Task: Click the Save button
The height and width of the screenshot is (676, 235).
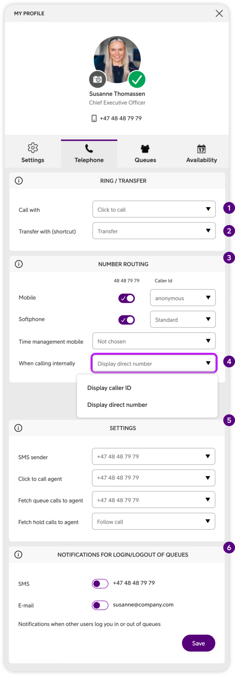Action: (x=199, y=643)
